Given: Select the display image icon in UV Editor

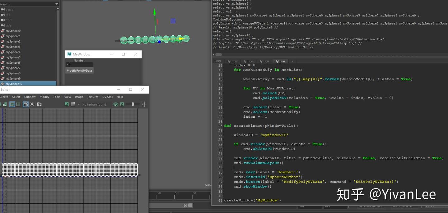Looking at the screenshot, I should (67, 104).
